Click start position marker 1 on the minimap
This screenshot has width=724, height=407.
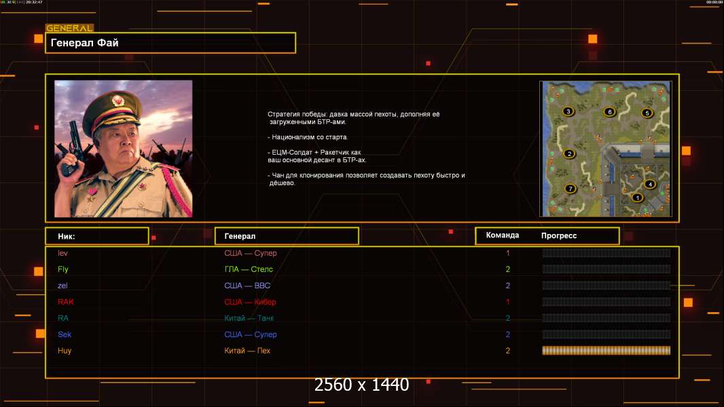tap(637, 198)
